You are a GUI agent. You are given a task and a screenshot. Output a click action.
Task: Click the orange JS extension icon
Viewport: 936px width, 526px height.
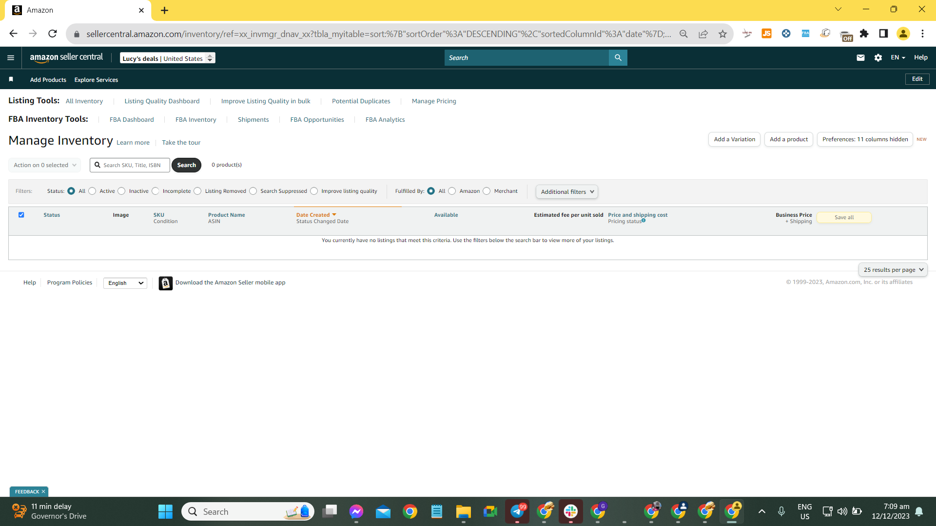click(x=766, y=34)
